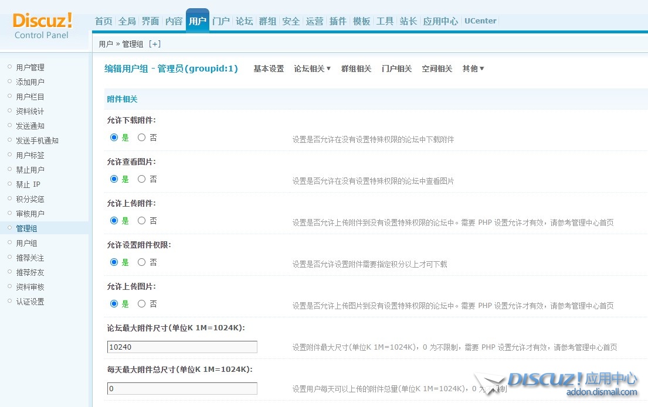Screen dimensions: 648x407
Task: Click the 附件相关 section header
Action: point(123,99)
